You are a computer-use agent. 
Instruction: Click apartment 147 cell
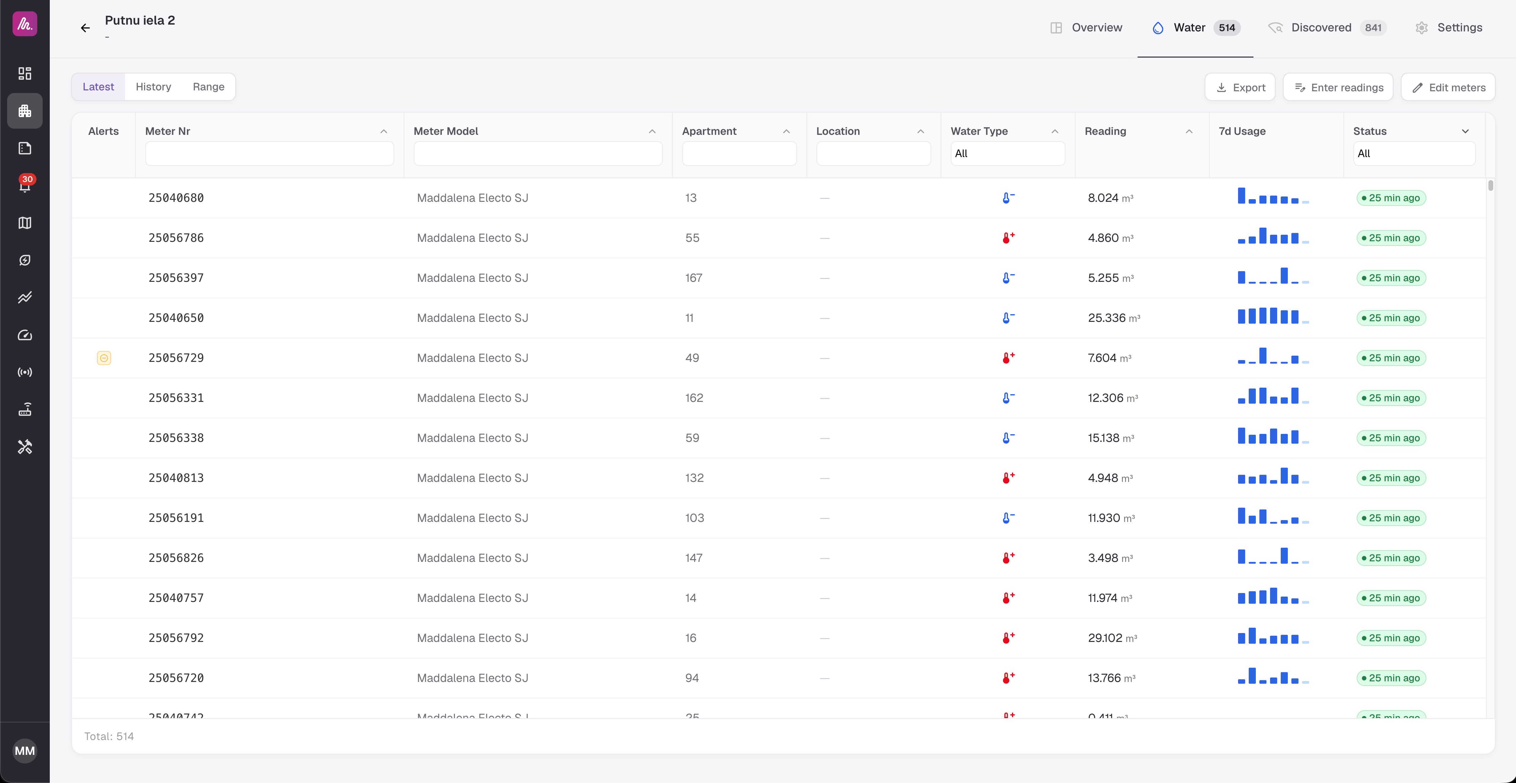pos(694,558)
